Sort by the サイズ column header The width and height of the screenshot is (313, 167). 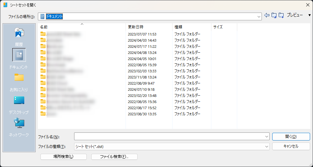click(x=224, y=27)
